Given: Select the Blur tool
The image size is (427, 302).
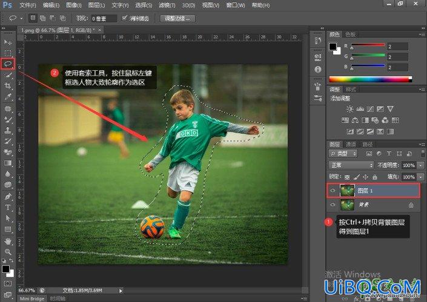Looking at the screenshot, I should pos(8,174).
